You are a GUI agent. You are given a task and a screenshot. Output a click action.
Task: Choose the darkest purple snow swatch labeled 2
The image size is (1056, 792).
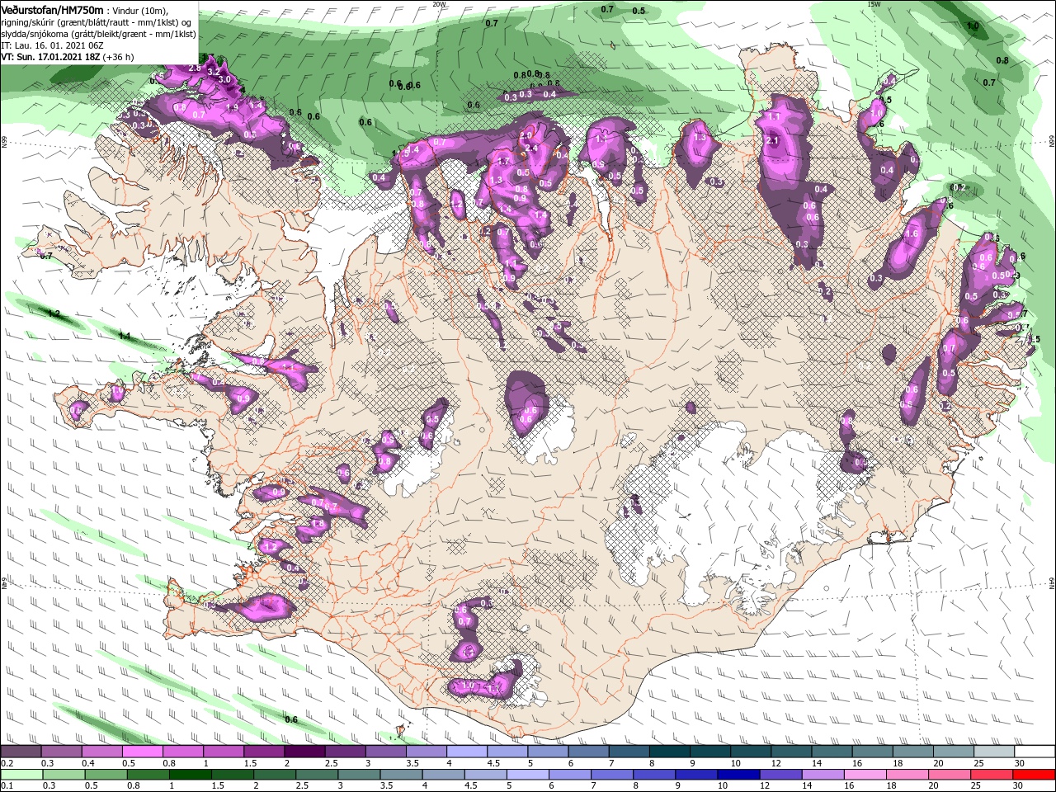point(304,752)
